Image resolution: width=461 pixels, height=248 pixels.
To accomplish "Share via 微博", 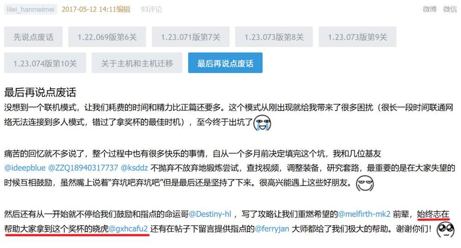I will click(x=430, y=9).
